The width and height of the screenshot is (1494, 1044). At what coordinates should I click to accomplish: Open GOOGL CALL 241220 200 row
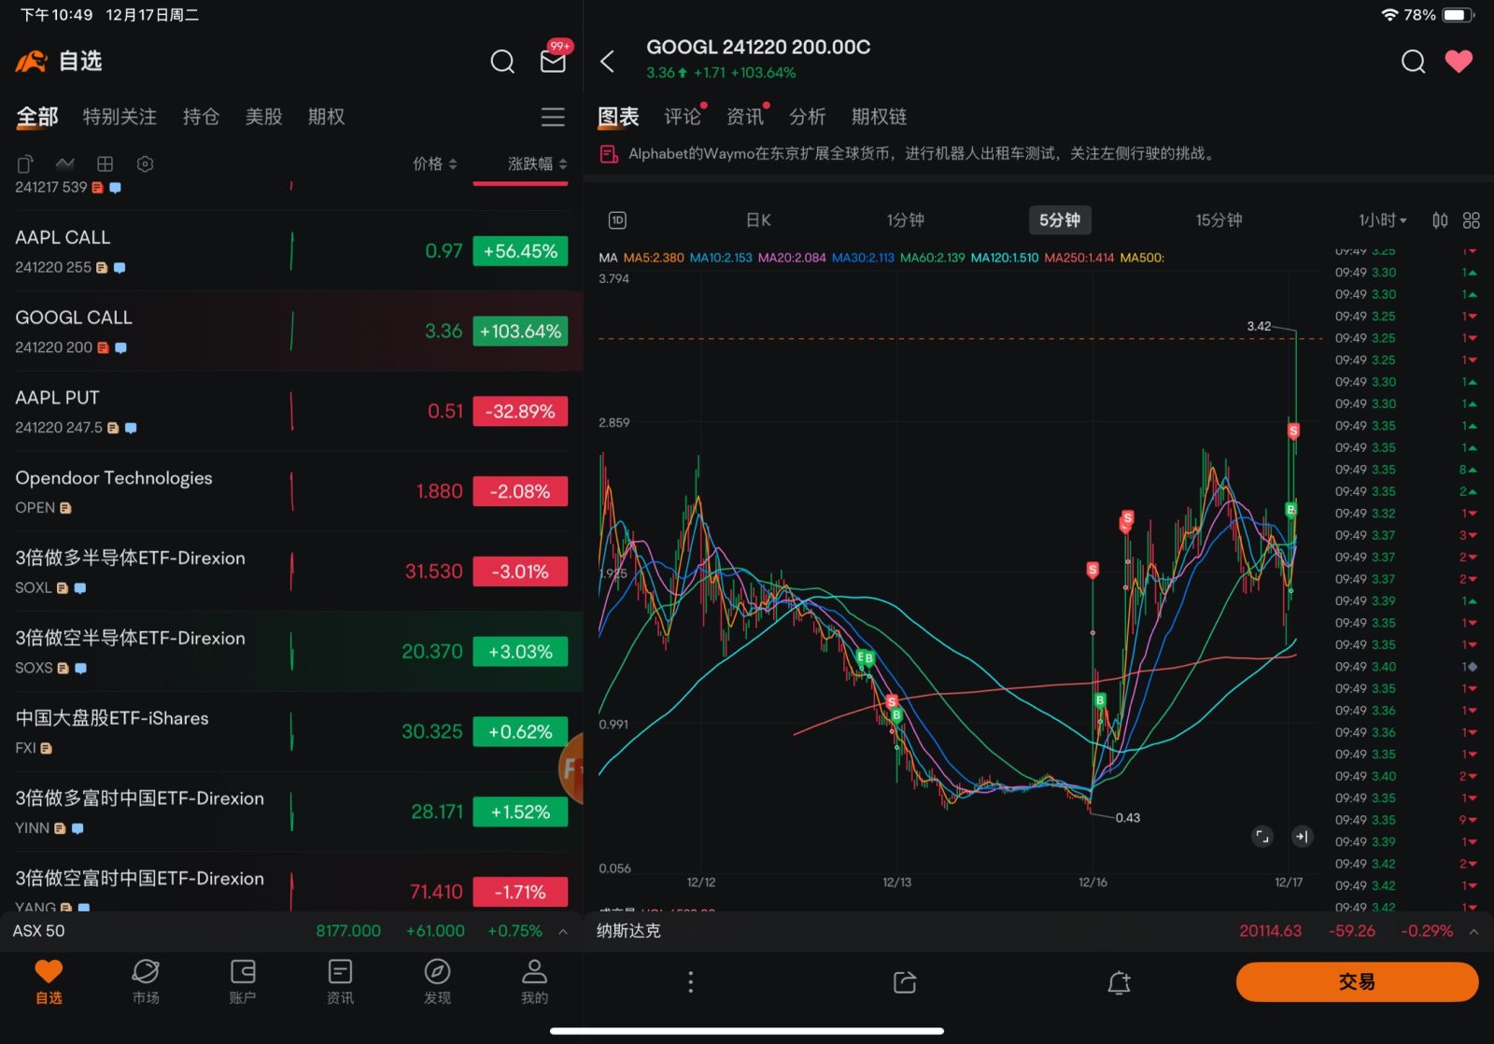pos(291,332)
